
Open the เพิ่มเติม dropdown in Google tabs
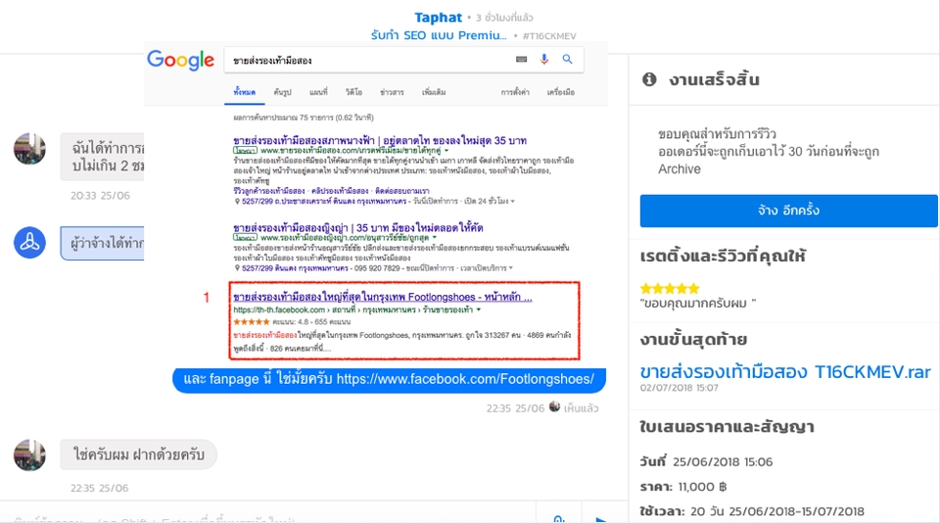(434, 92)
